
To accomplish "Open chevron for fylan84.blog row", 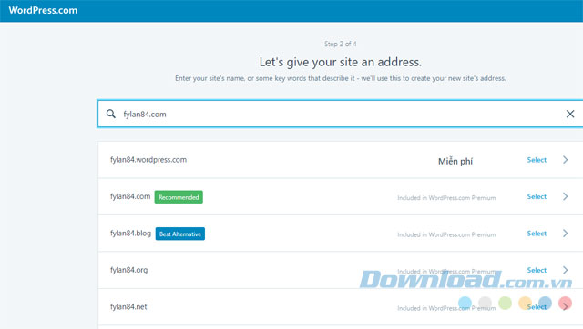I will (565, 234).
